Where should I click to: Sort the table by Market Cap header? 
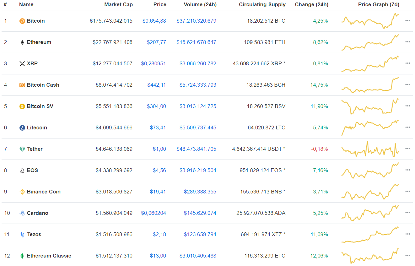tap(118, 4)
